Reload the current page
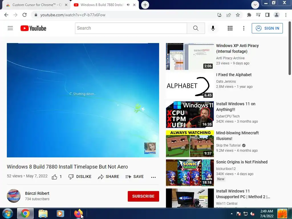Image resolution: width=292 pixels, height=219 pixels. (25, 15)
